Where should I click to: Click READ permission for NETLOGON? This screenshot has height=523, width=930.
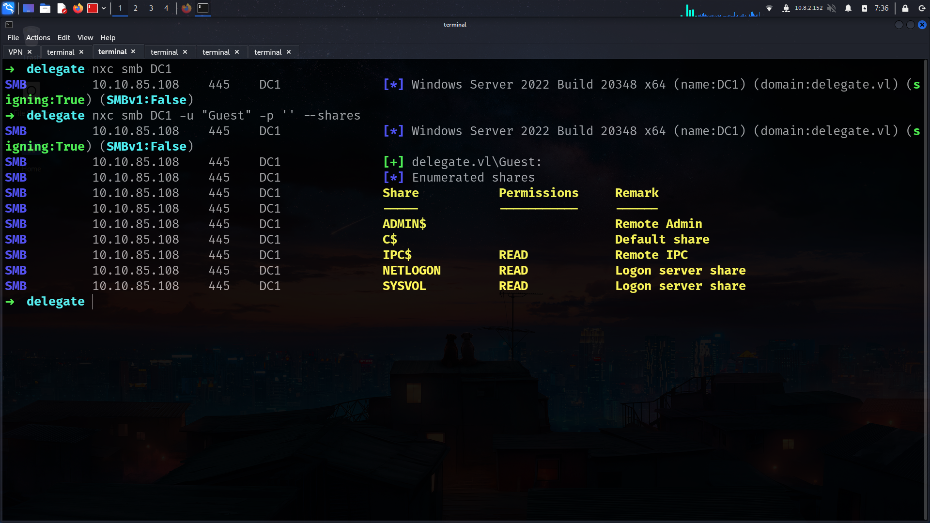pyautogui.click(x=513, y=271)
